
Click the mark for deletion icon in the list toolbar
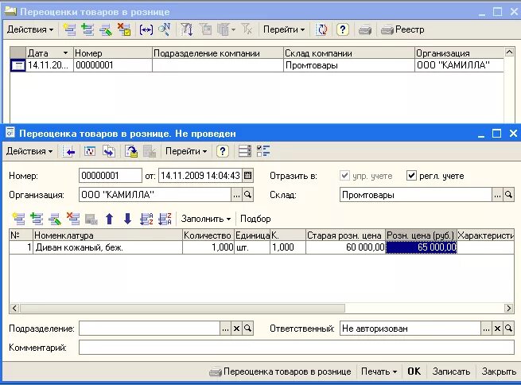coord(124,29)
